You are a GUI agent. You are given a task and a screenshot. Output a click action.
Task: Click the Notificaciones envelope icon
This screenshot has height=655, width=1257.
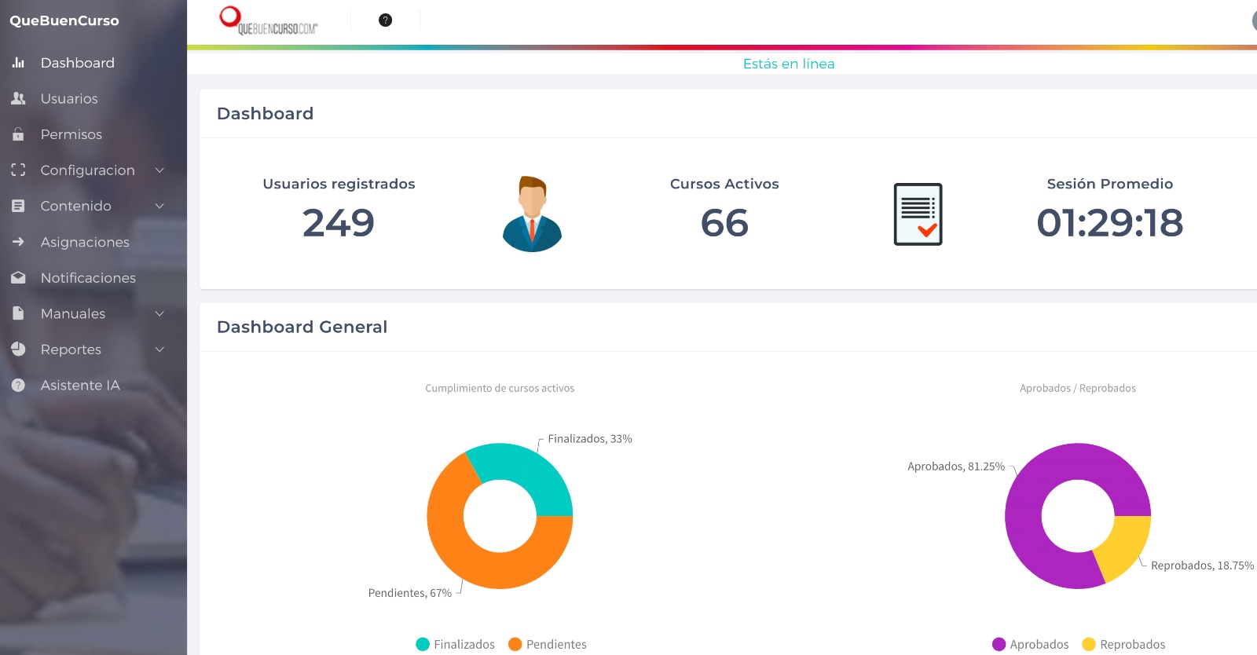[x=18, y=278]
